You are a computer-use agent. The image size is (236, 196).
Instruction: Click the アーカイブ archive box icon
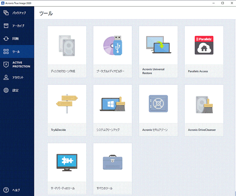point(6,26)
